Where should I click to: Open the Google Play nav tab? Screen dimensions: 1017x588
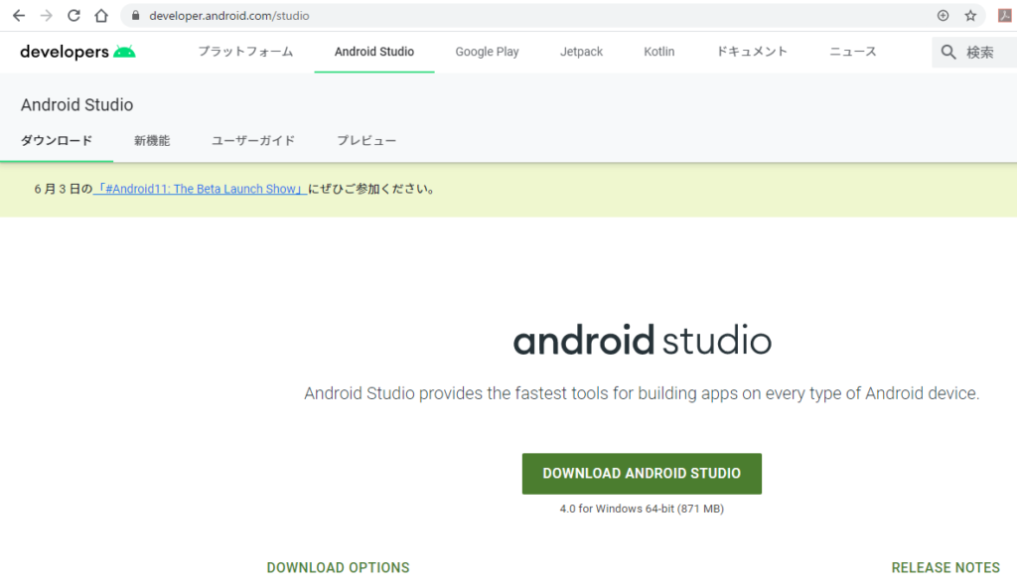click(x=487, y=52)
